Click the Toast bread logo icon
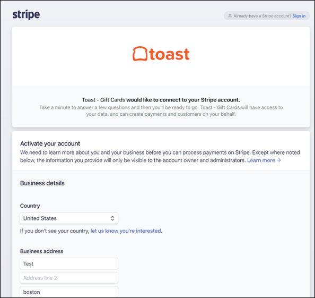The image size is (315, 298). click(x=140, y=54)
